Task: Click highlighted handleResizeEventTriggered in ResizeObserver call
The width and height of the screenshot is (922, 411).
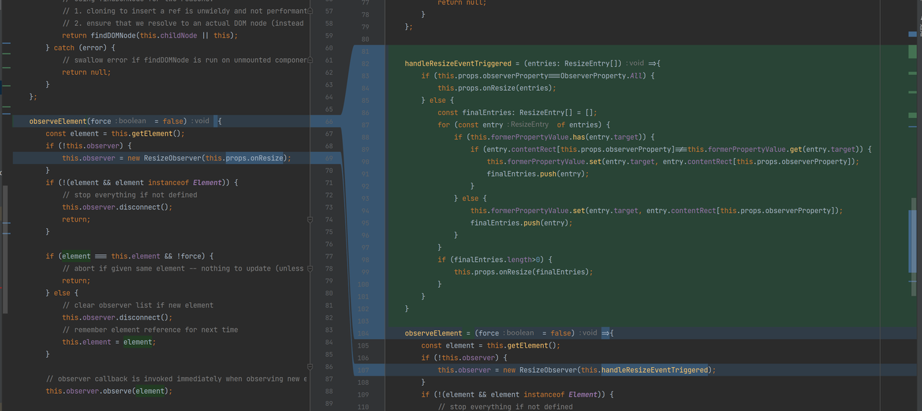Action: coord(654,370)
